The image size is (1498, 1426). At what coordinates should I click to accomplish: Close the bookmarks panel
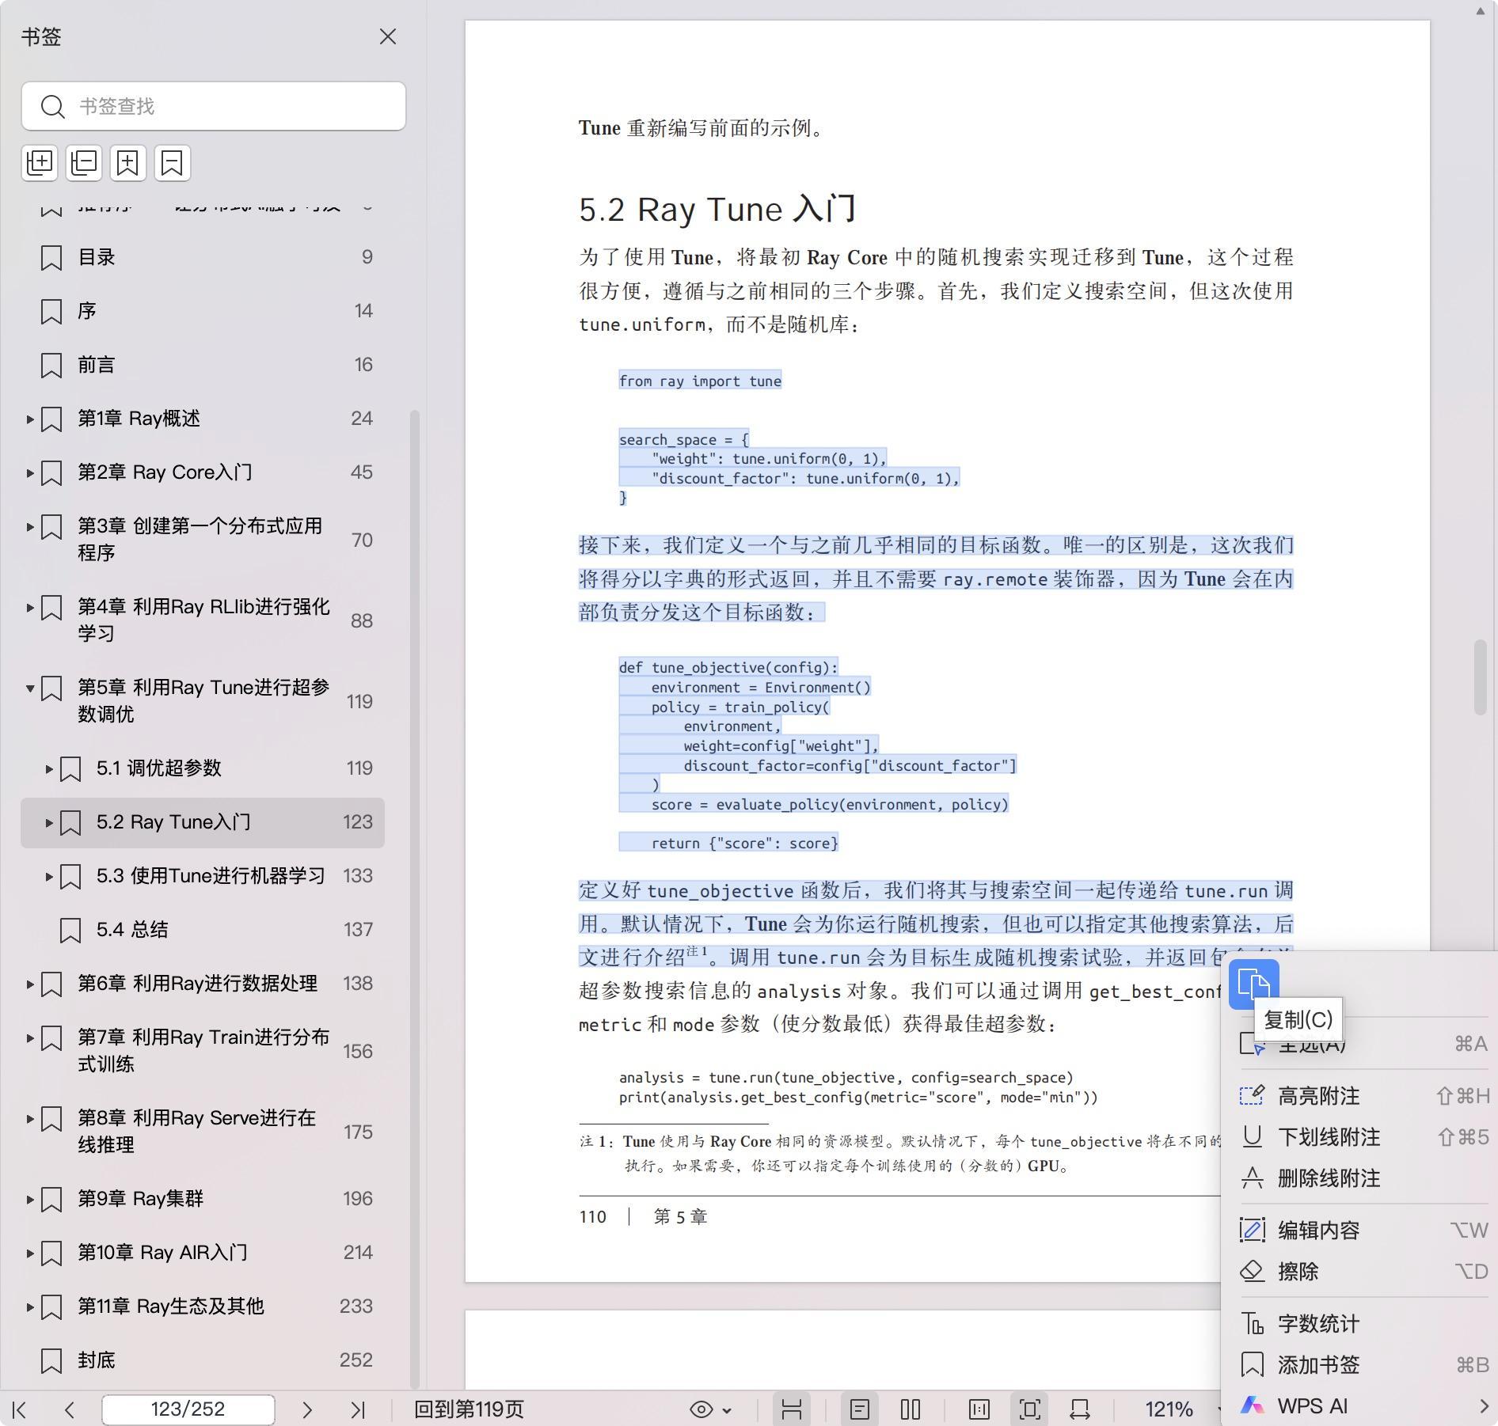[x=387, y=37]
